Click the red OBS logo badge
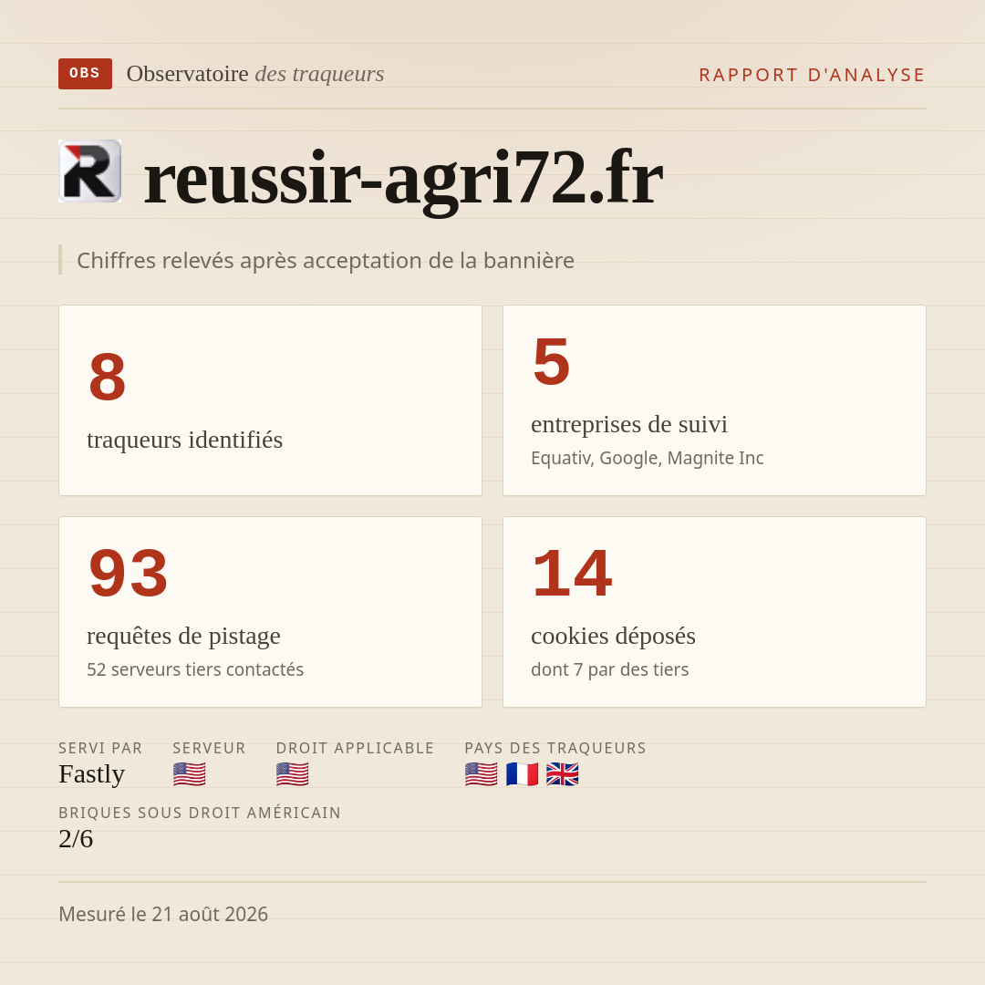Screen dimensions: 985x985 tap(86, 74)
